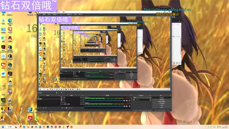
Task: Open the QQ penguin desktop icon
Action: tap(10, 38)
